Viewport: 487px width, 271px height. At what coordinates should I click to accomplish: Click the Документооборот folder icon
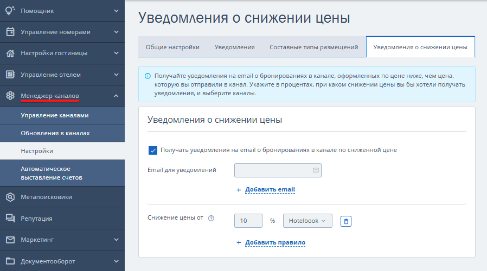coord(10,261)
